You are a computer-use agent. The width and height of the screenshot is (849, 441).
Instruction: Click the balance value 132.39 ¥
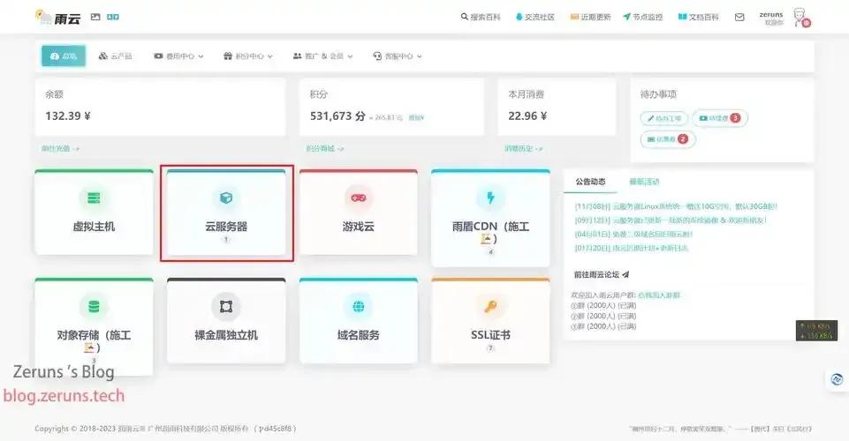click(x=68, y=116)
